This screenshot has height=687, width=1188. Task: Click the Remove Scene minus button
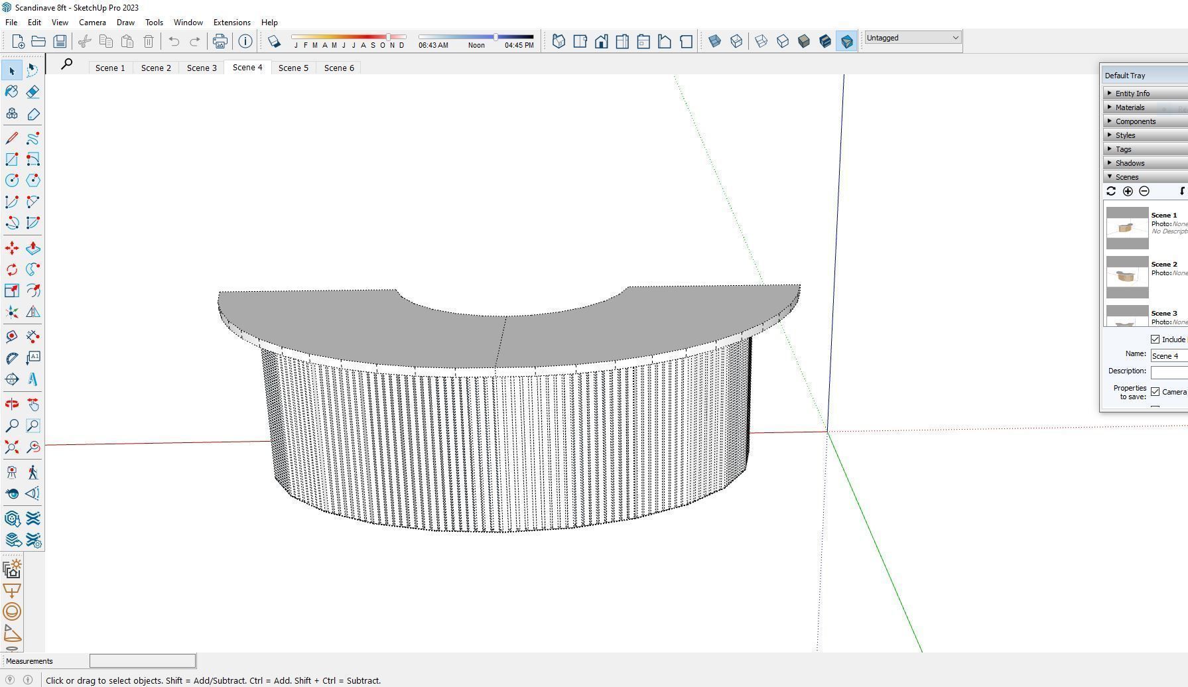pos(1144,191)
